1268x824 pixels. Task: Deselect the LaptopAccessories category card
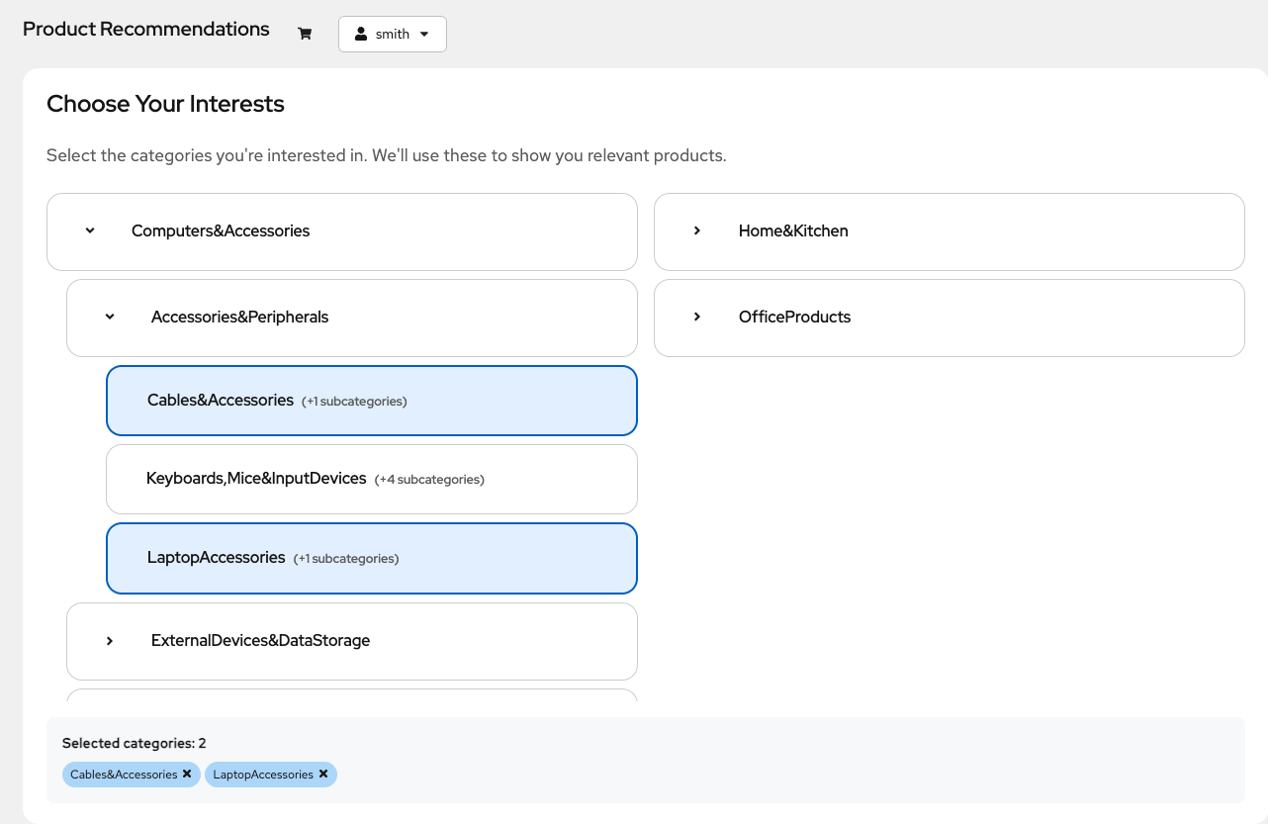(371, 558)
